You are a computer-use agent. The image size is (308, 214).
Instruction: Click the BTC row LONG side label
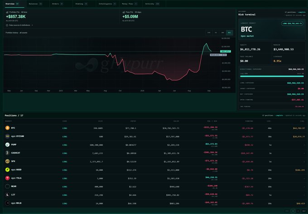coord(65,128)
